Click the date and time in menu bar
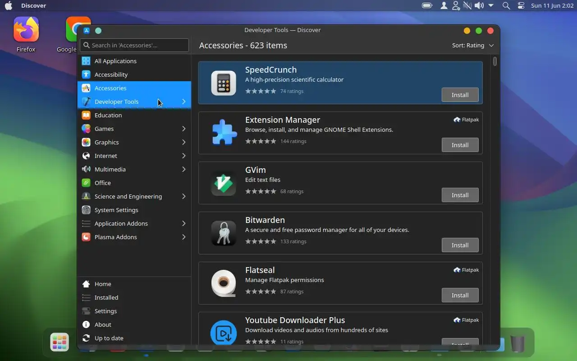 tap(552, 5)
